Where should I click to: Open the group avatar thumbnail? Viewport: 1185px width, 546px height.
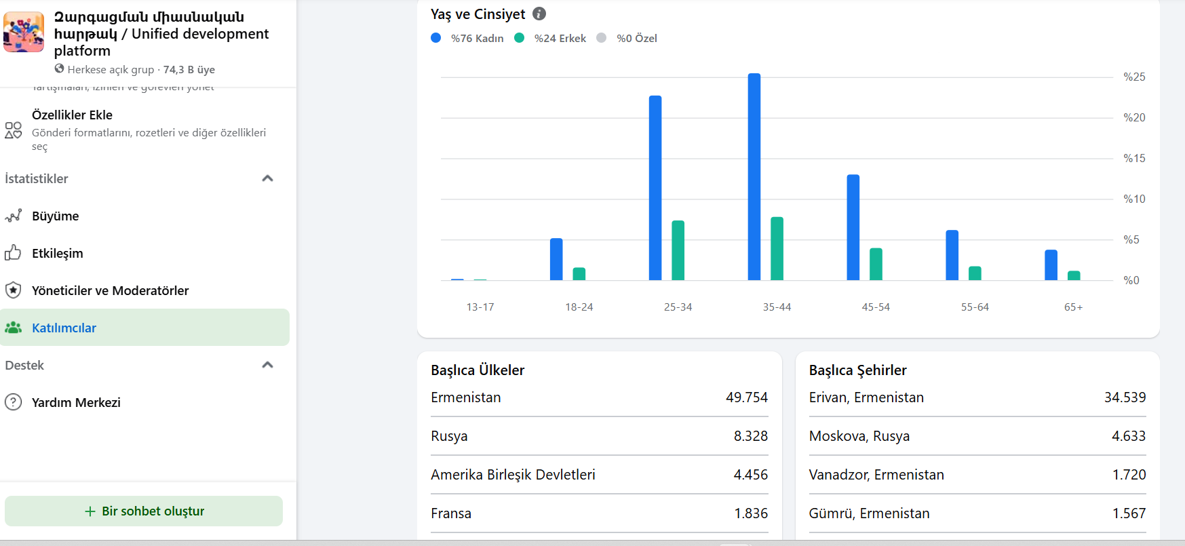point(24,32)
